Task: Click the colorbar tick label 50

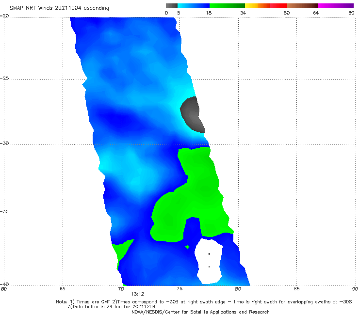Action: tap(287, 13)
